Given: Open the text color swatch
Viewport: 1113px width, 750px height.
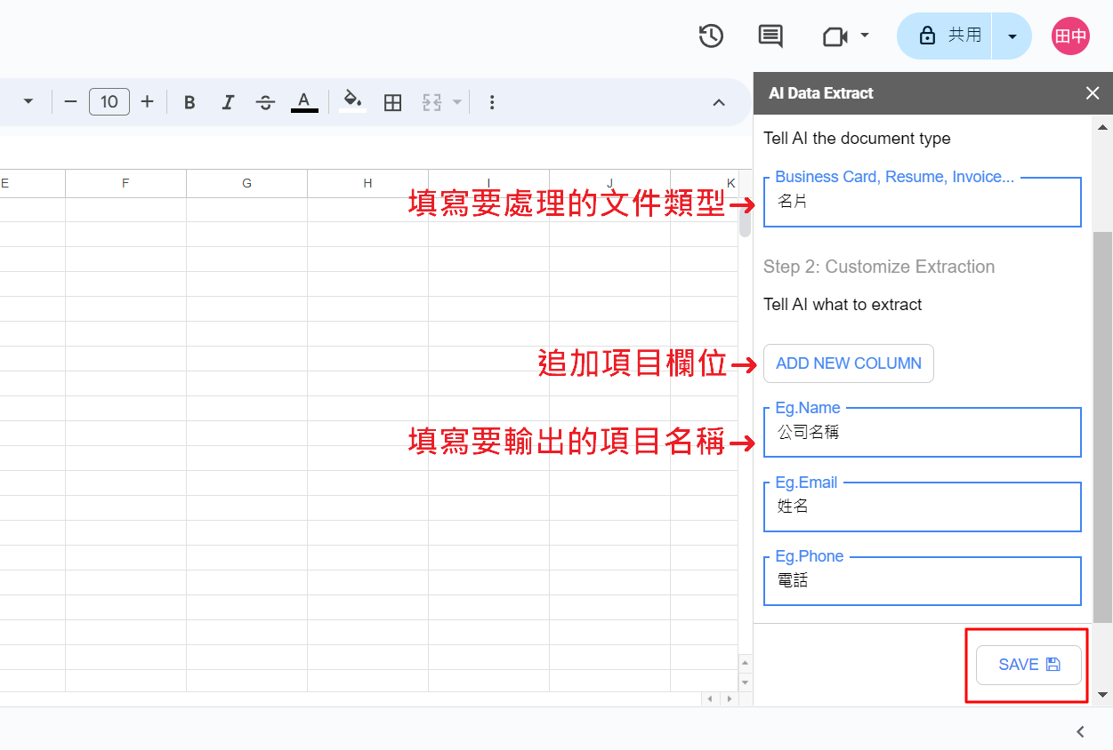Looking at the screenshot, I should 303,101.
